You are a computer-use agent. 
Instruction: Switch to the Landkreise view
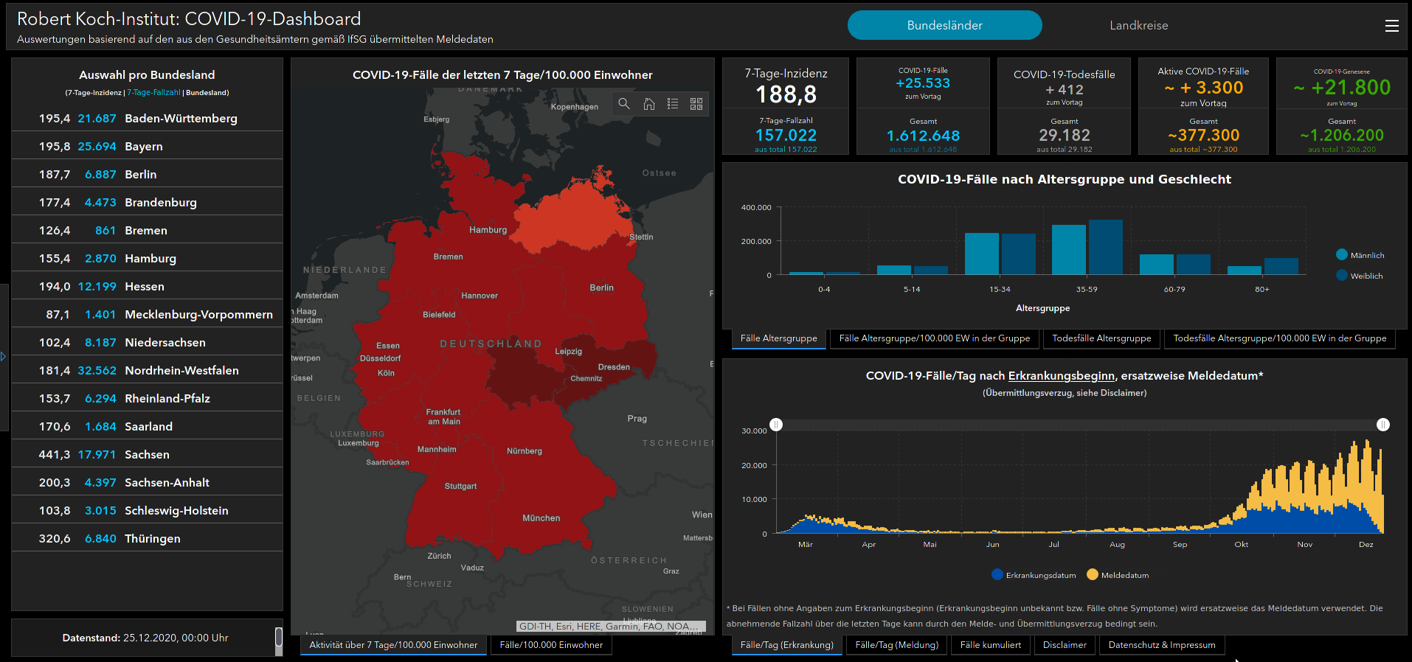click(x=1138, y=25)
